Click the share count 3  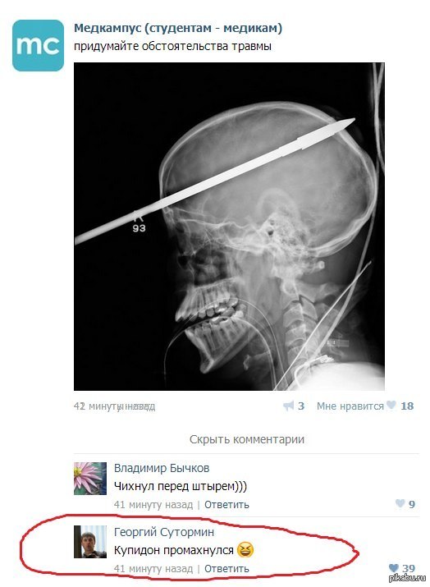point(301,406)
